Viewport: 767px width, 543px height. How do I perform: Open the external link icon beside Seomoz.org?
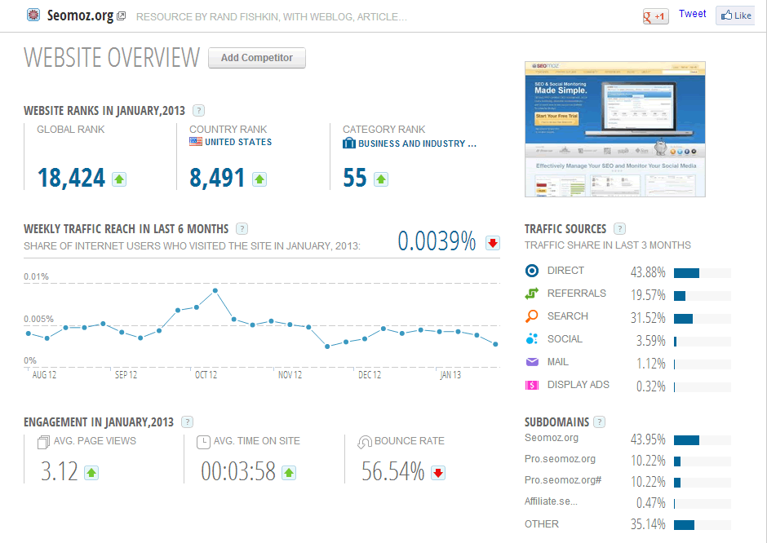tap(122, 15)
